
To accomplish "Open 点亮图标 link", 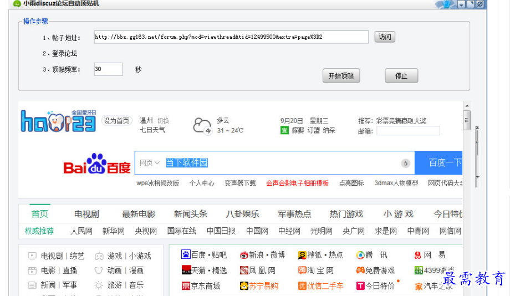I will pos(351,183).
